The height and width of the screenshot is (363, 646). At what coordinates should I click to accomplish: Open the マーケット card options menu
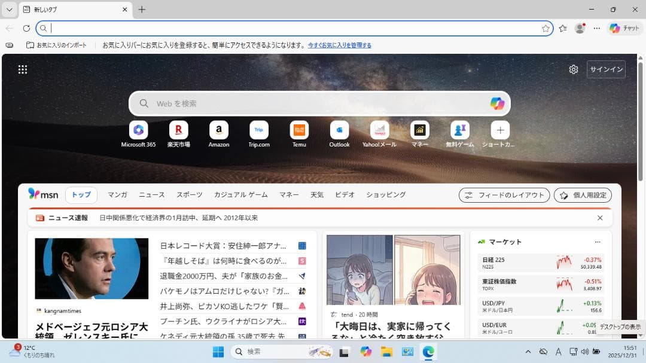(x=598, y=242)
